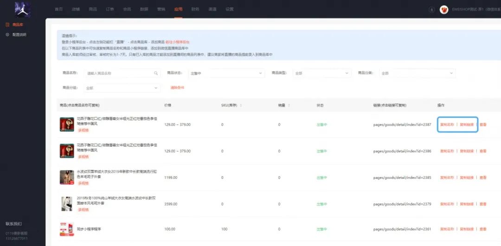
Task: Open thumbnail of product priced 3599.00
Action: [67, 204]
